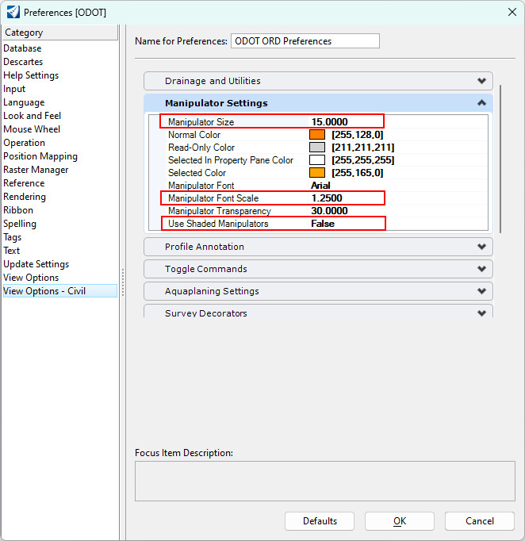Expand the Profile Annotation section
The image size is (525, 541).
tap(318, 247)
